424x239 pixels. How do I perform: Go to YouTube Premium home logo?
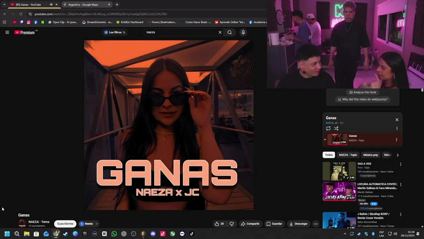point(25,32)
